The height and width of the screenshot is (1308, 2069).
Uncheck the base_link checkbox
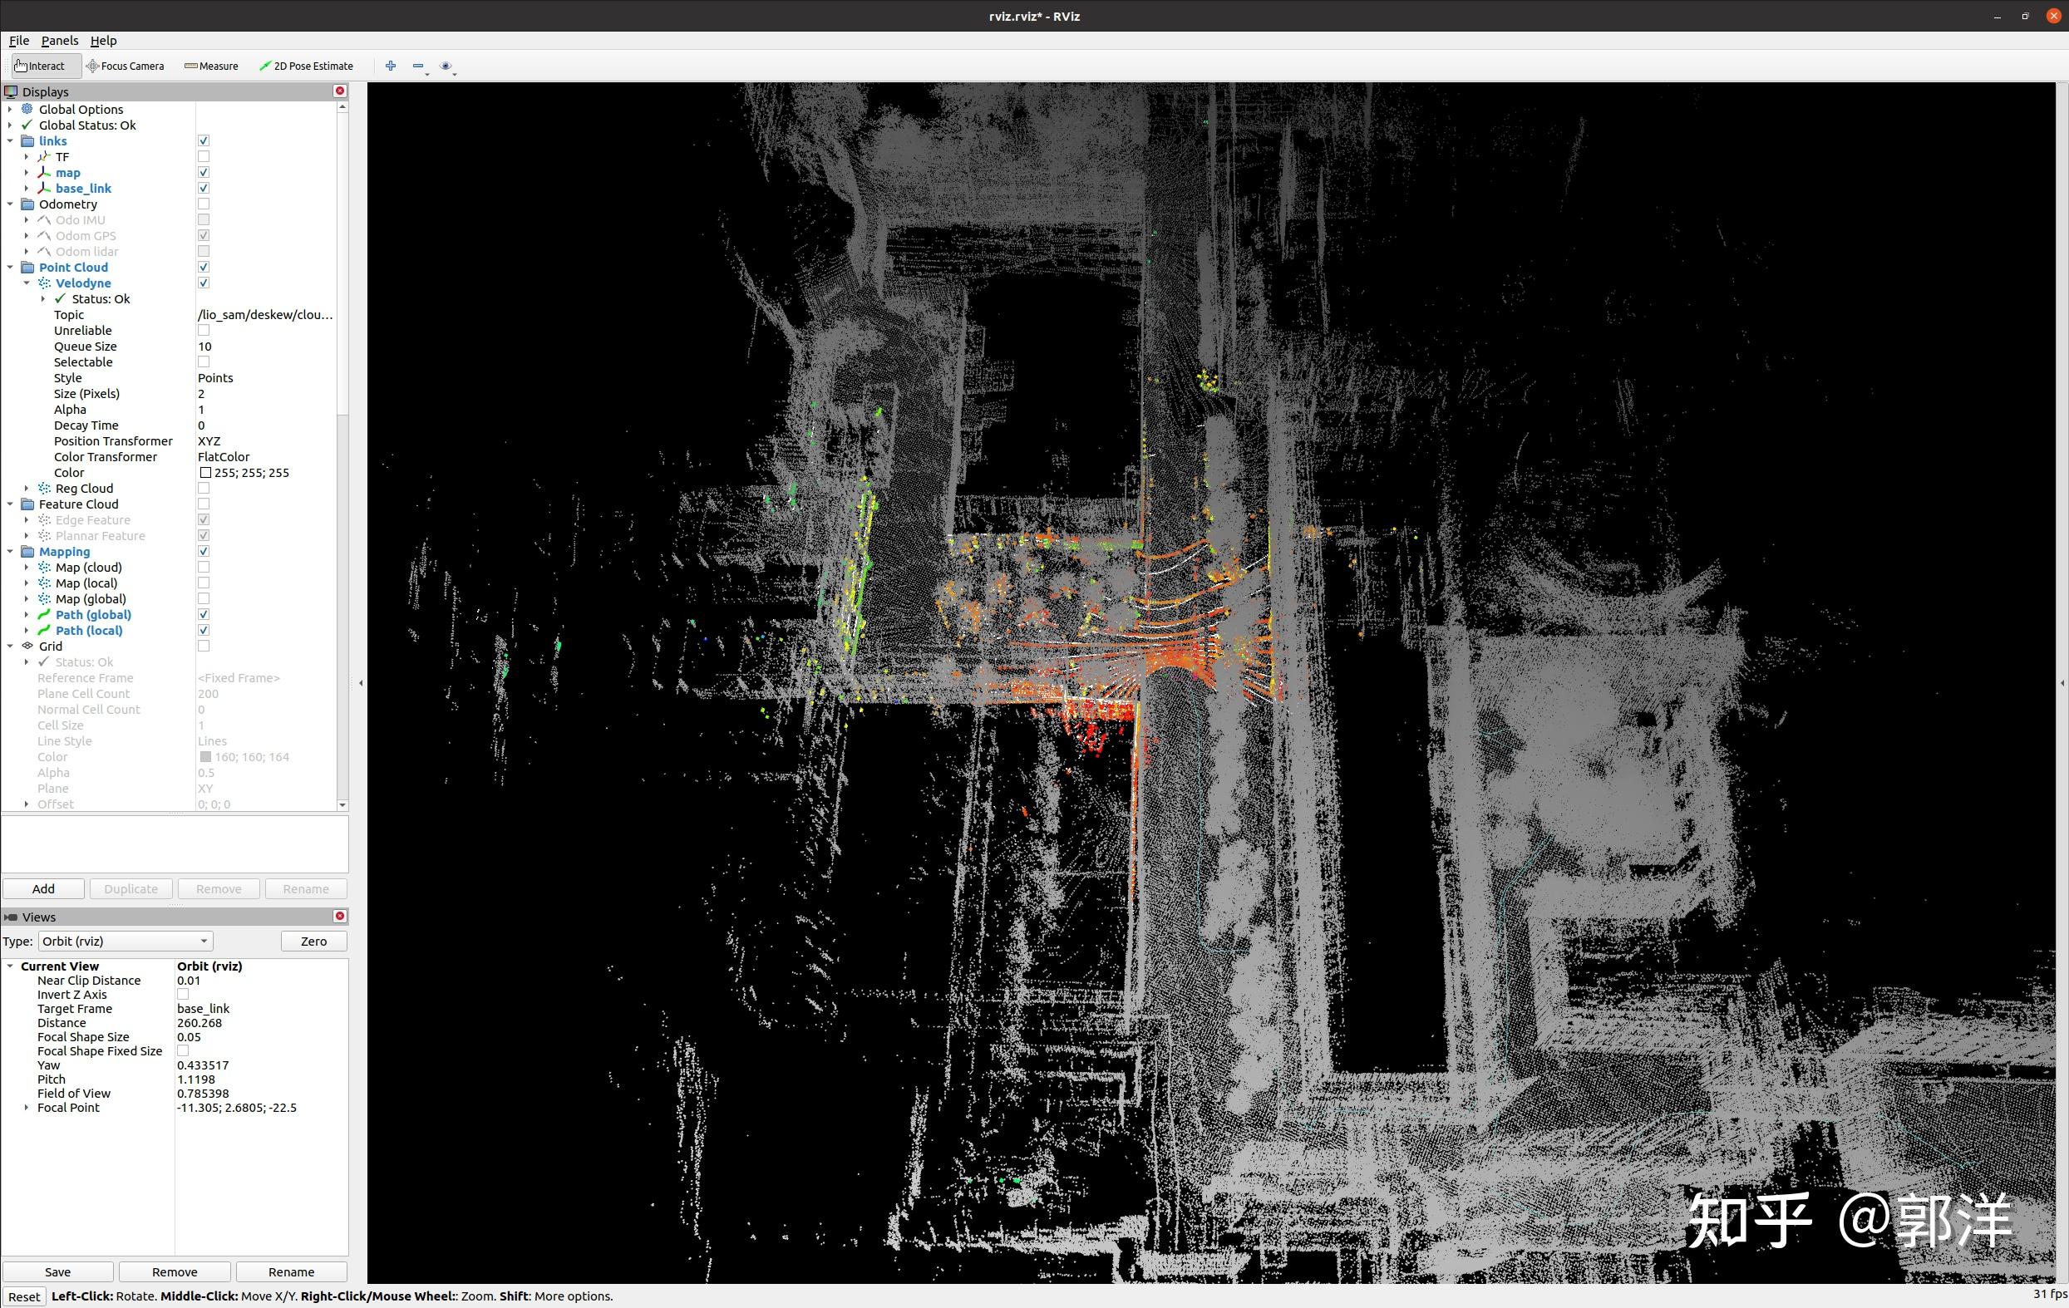pyautogui.click(x=204, y=188)
